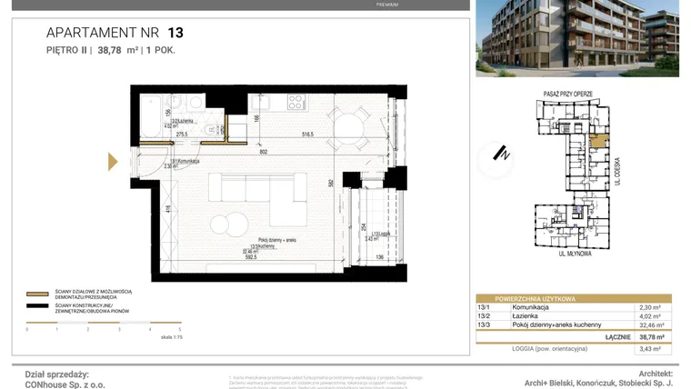Click 'Pokój dzienny+aneks kuchenny' table row
The width and height of the screenshot is (691, 389).
click(556, 324)
